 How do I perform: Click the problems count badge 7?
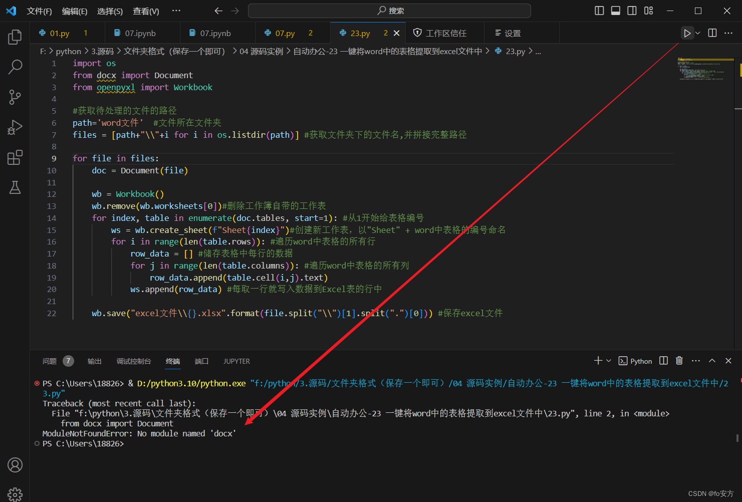click(x=68, y=361)
